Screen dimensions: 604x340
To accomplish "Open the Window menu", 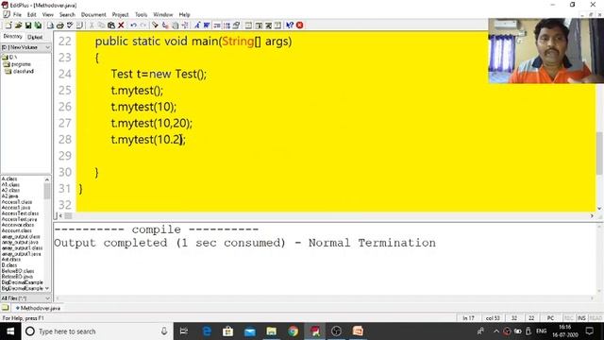I will [x=163, y=15].
